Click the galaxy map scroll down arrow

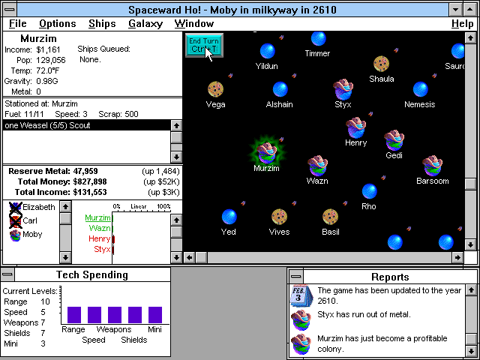470,244
